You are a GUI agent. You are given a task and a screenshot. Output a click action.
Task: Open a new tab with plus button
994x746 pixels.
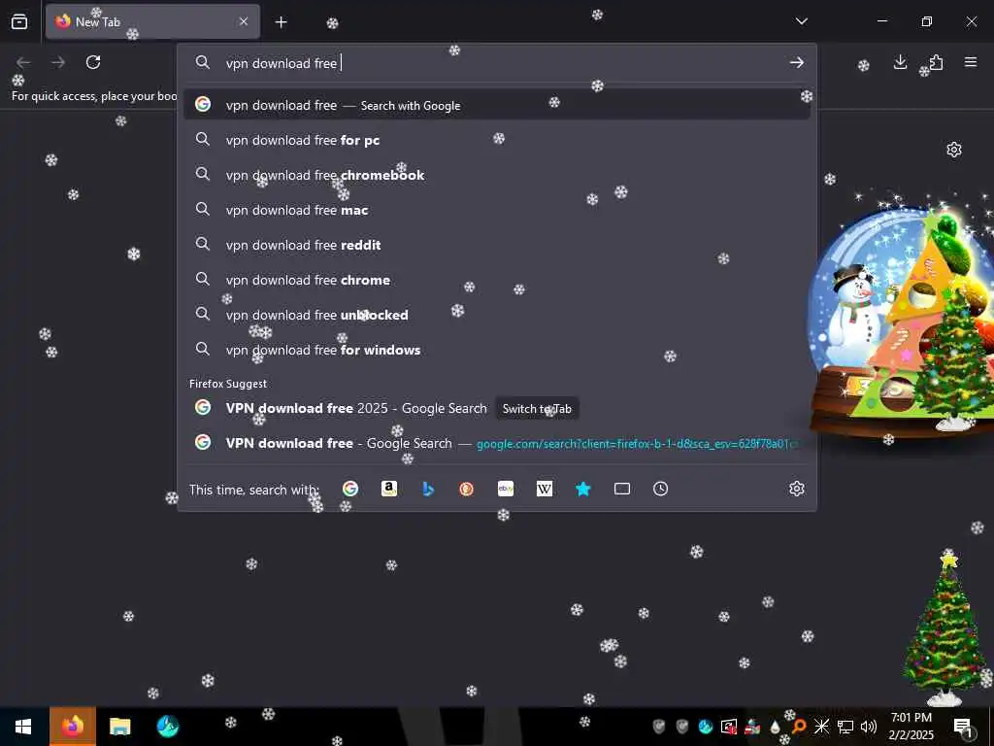281,22
